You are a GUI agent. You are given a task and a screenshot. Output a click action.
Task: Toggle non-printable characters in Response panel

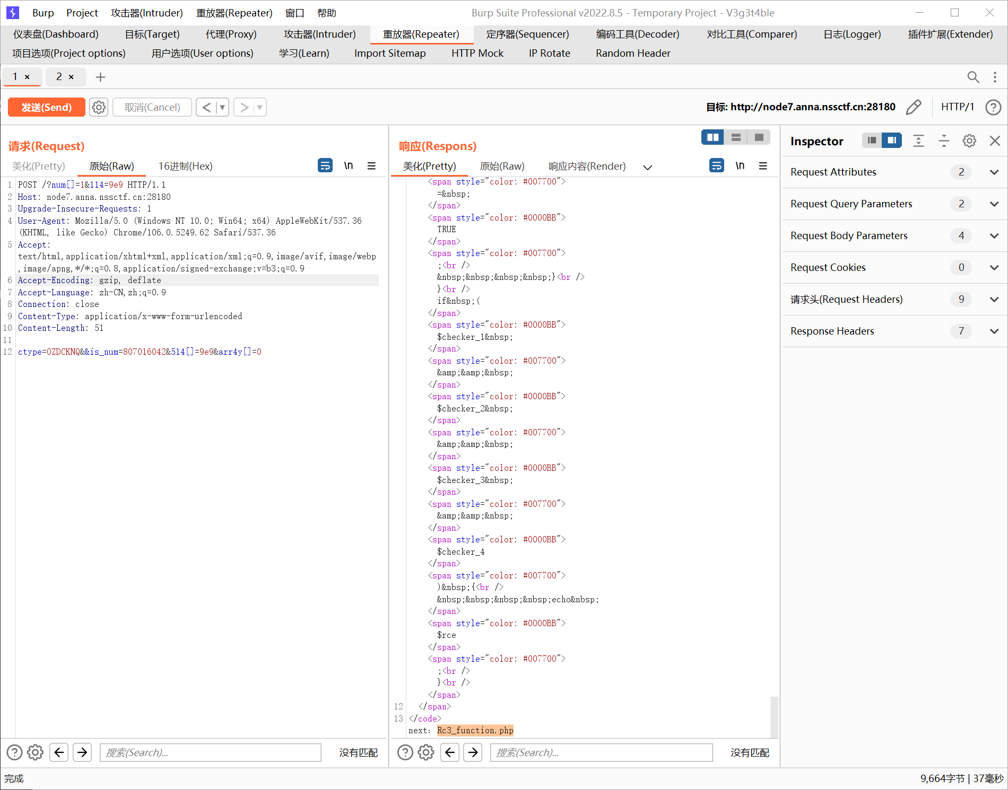point(740,165)
